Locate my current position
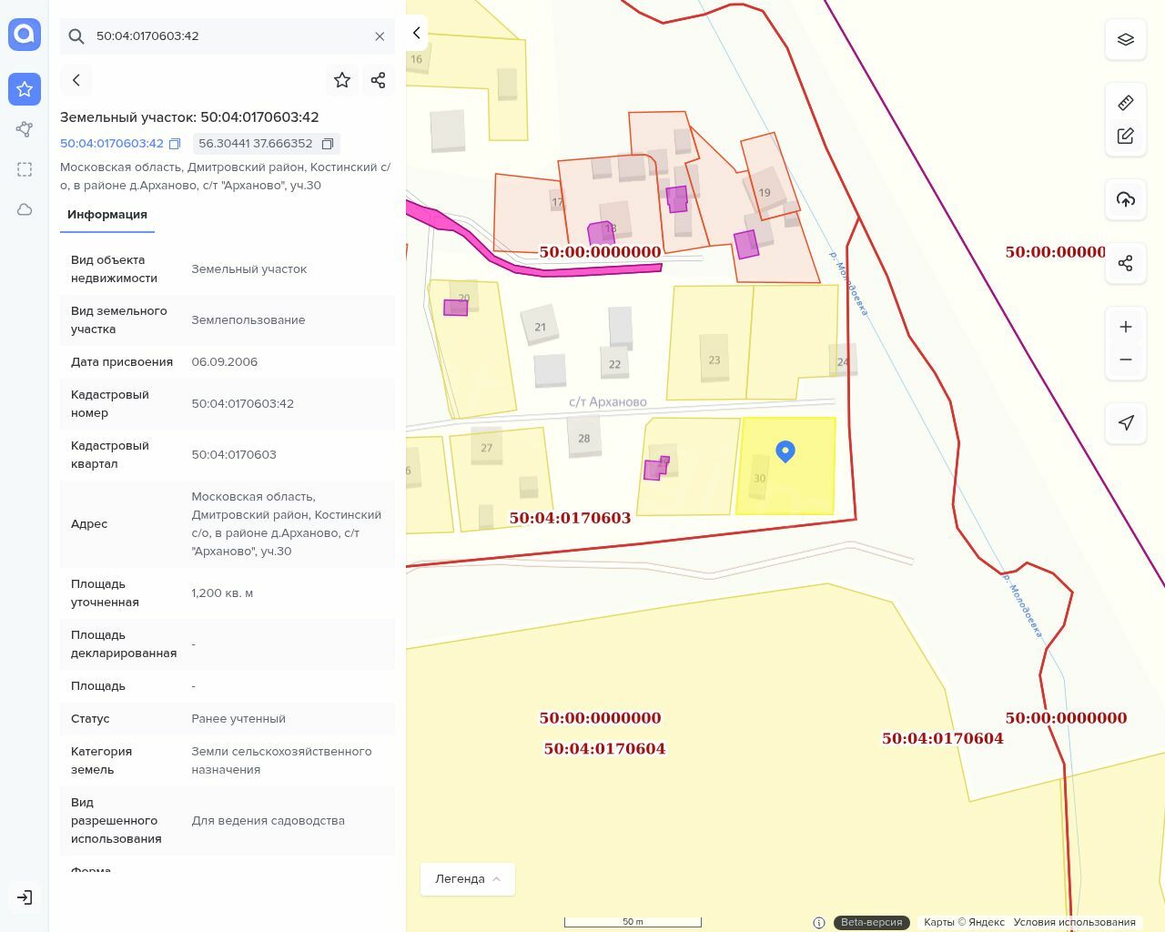This screenshot has height=932, width=1165. click(x=1126, y=422)
